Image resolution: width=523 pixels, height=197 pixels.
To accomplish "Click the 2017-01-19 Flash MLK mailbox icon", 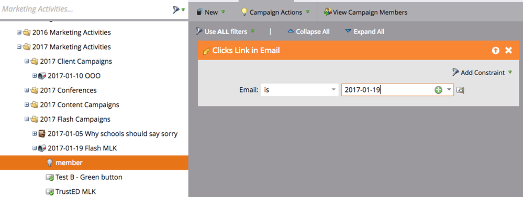I will point(42,148).
